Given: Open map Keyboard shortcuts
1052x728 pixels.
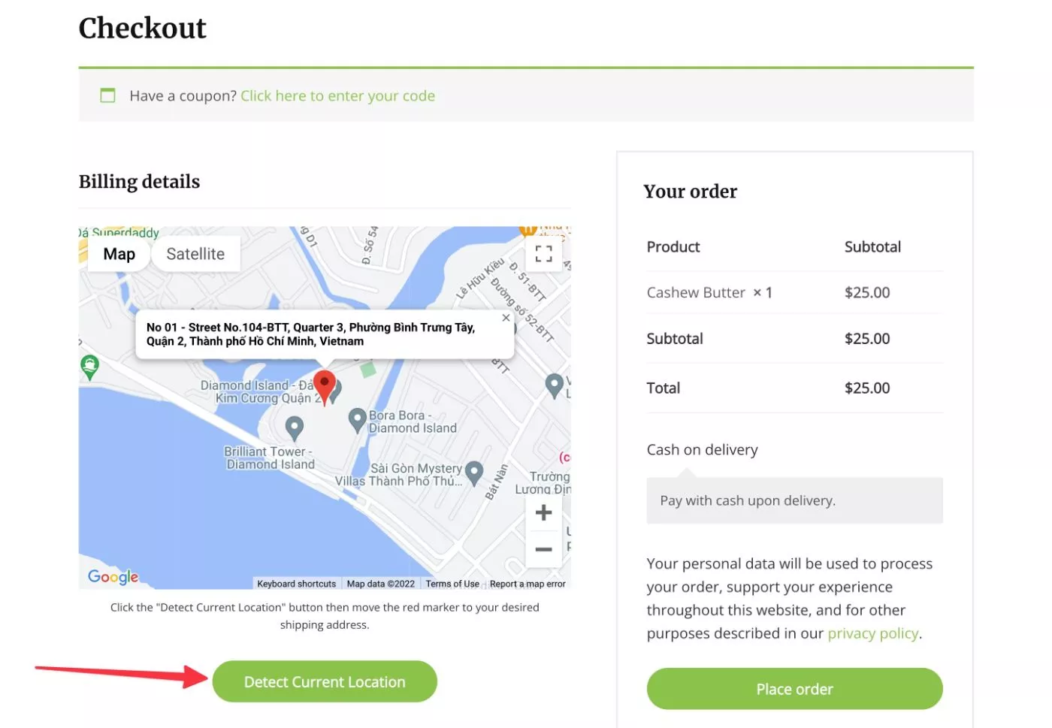Looking at the screenshot, I should coord(296,584).
